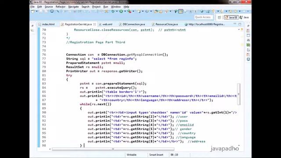Close the RegistrationServlet.java tab
The image size is (281, 158).
point(94,24)
